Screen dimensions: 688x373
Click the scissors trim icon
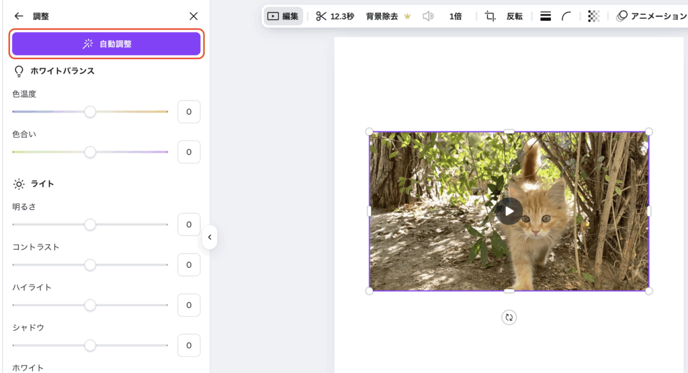pos(322,16)
